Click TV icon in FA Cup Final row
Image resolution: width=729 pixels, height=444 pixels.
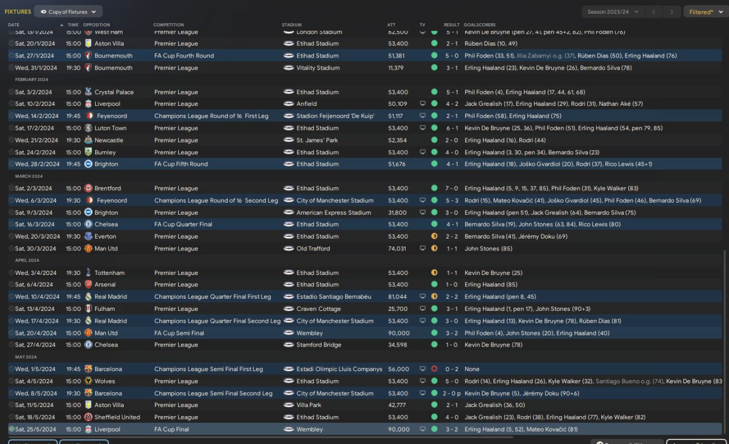(423, 429)
